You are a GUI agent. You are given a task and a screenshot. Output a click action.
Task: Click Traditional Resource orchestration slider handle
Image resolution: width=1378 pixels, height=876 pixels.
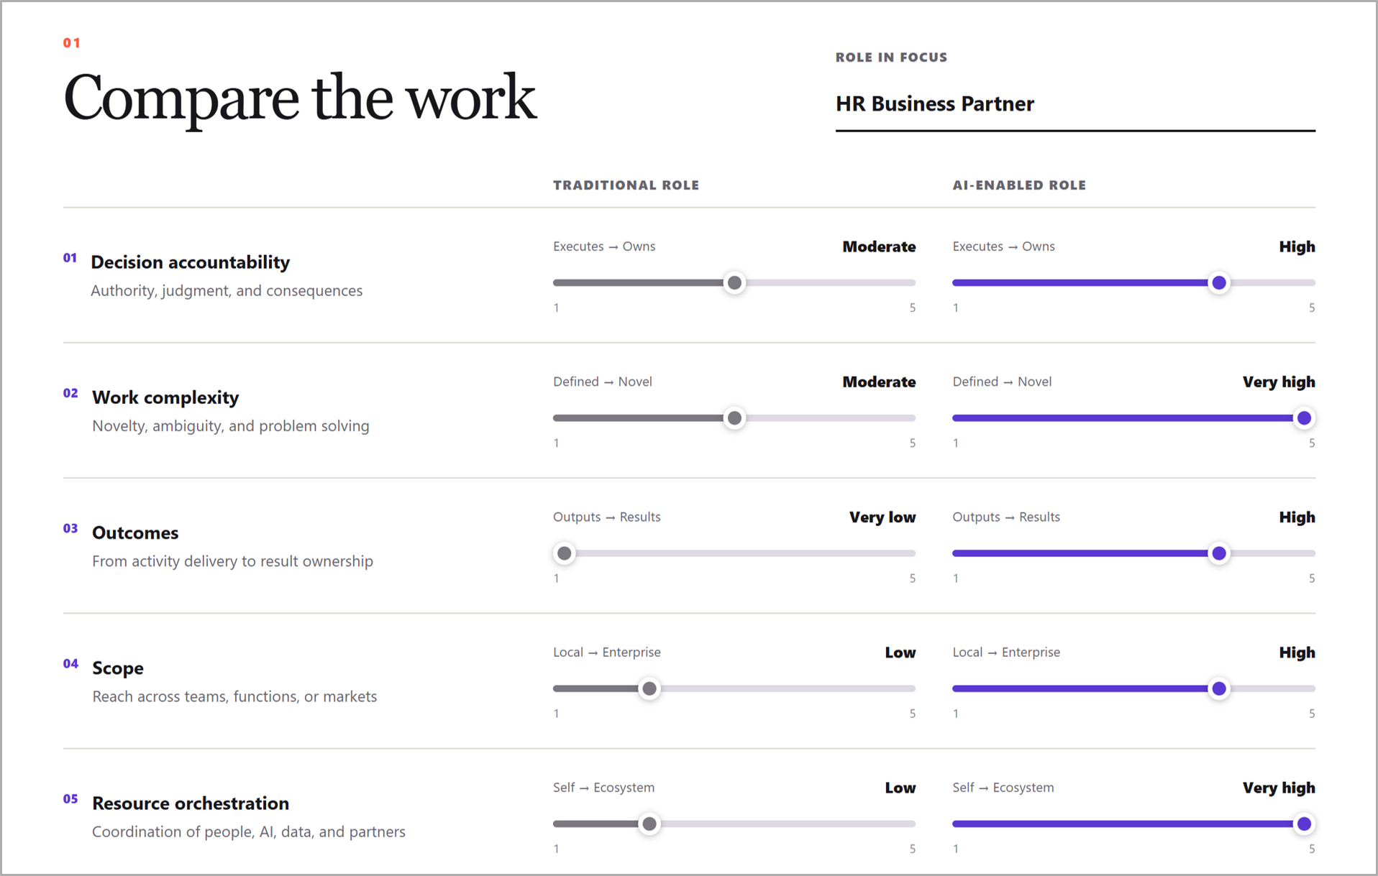pyautogui.click(x=649, y=824)
